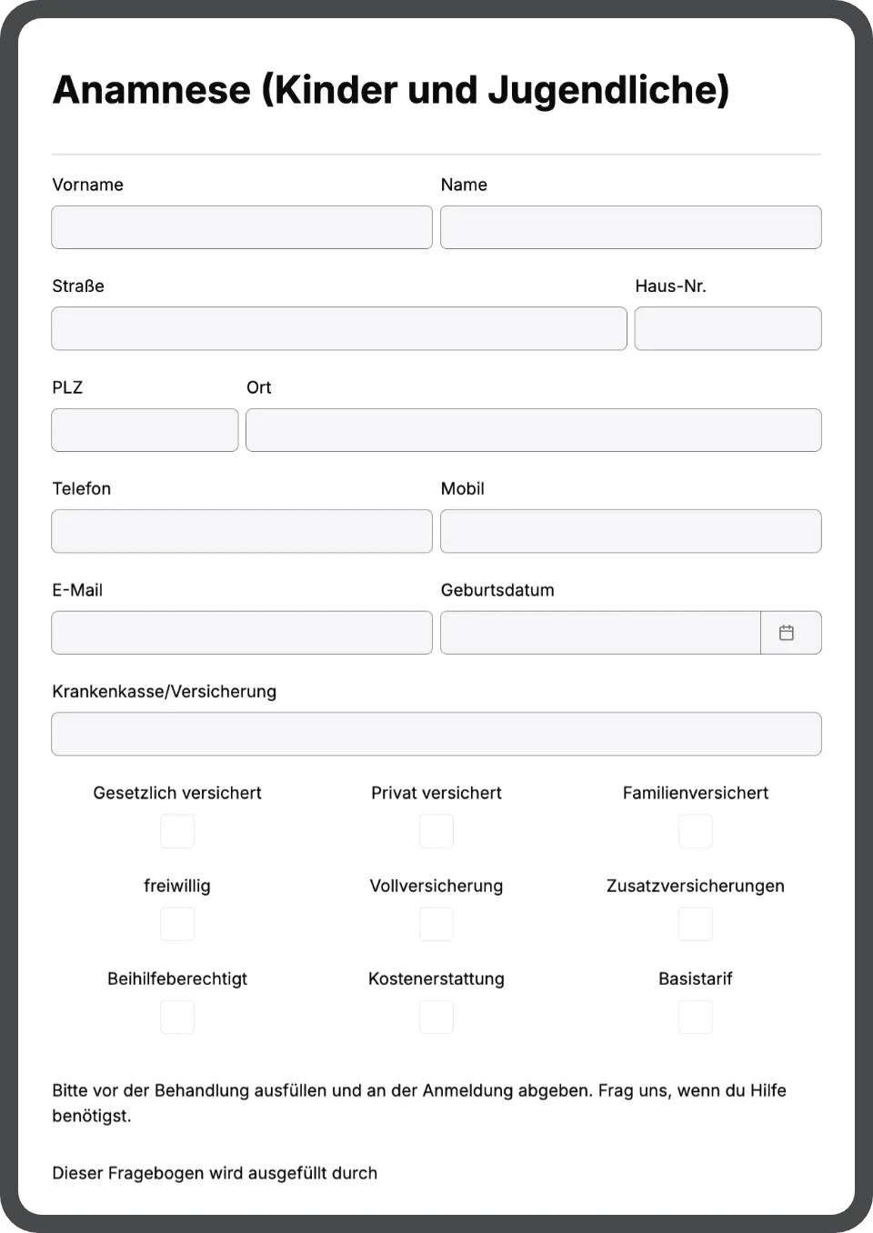Select the Vollversicherung checkbox
The height and width of the screenshot is (1233, 873).
[436, 924]
